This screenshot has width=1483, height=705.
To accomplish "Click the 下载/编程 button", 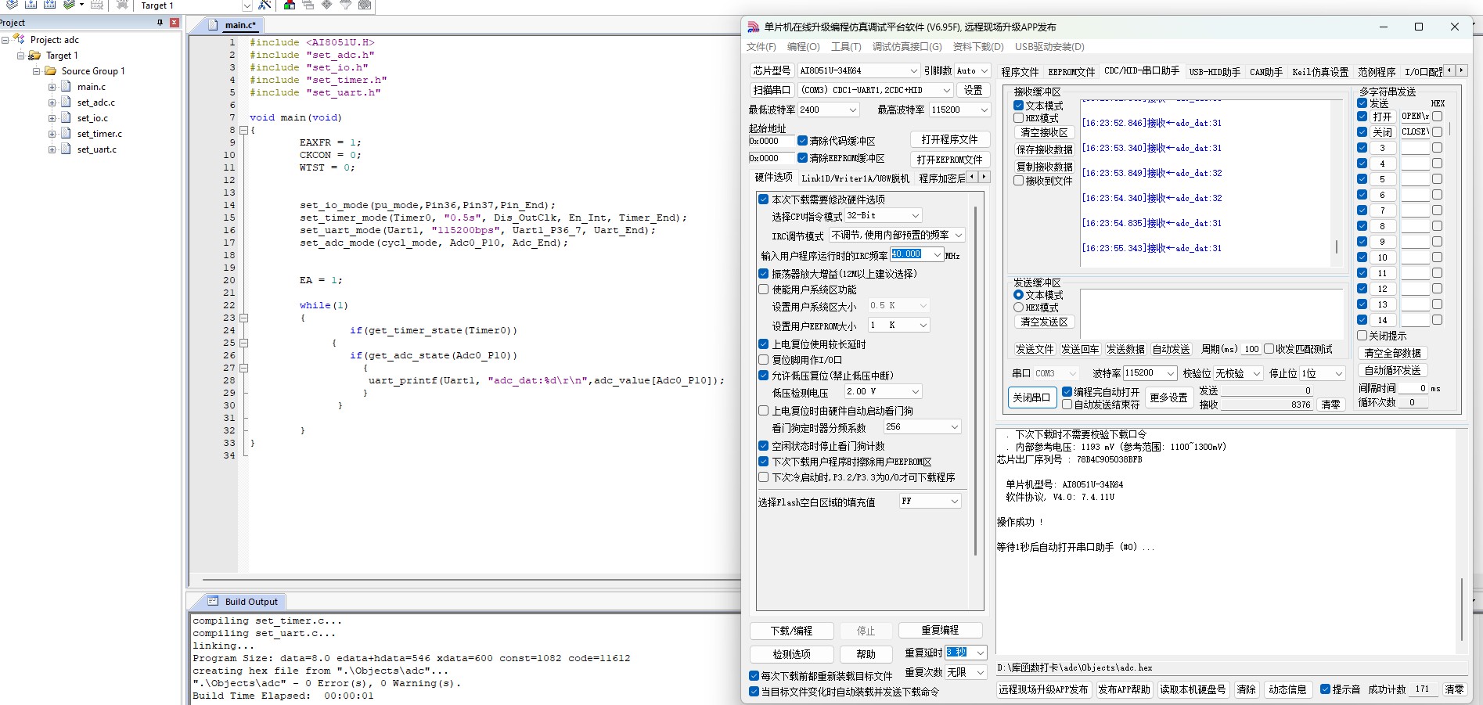I will click(791, 631).
